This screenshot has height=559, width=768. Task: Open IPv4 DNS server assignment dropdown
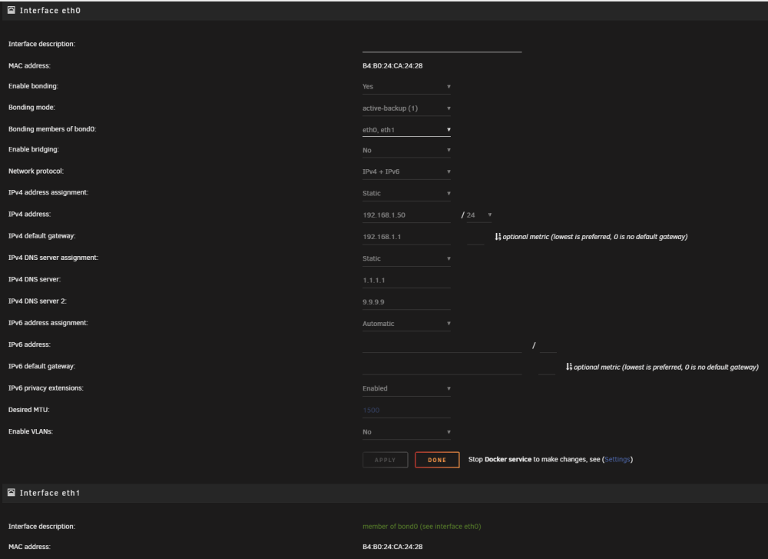(x=406, y=259)
